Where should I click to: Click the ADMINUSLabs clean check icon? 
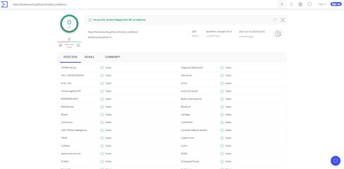(x=102, y=68)
